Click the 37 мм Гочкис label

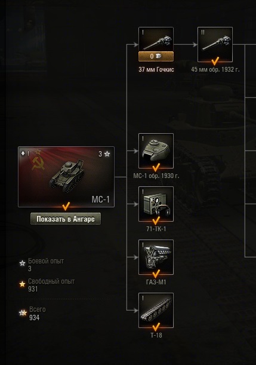(156, 70)
